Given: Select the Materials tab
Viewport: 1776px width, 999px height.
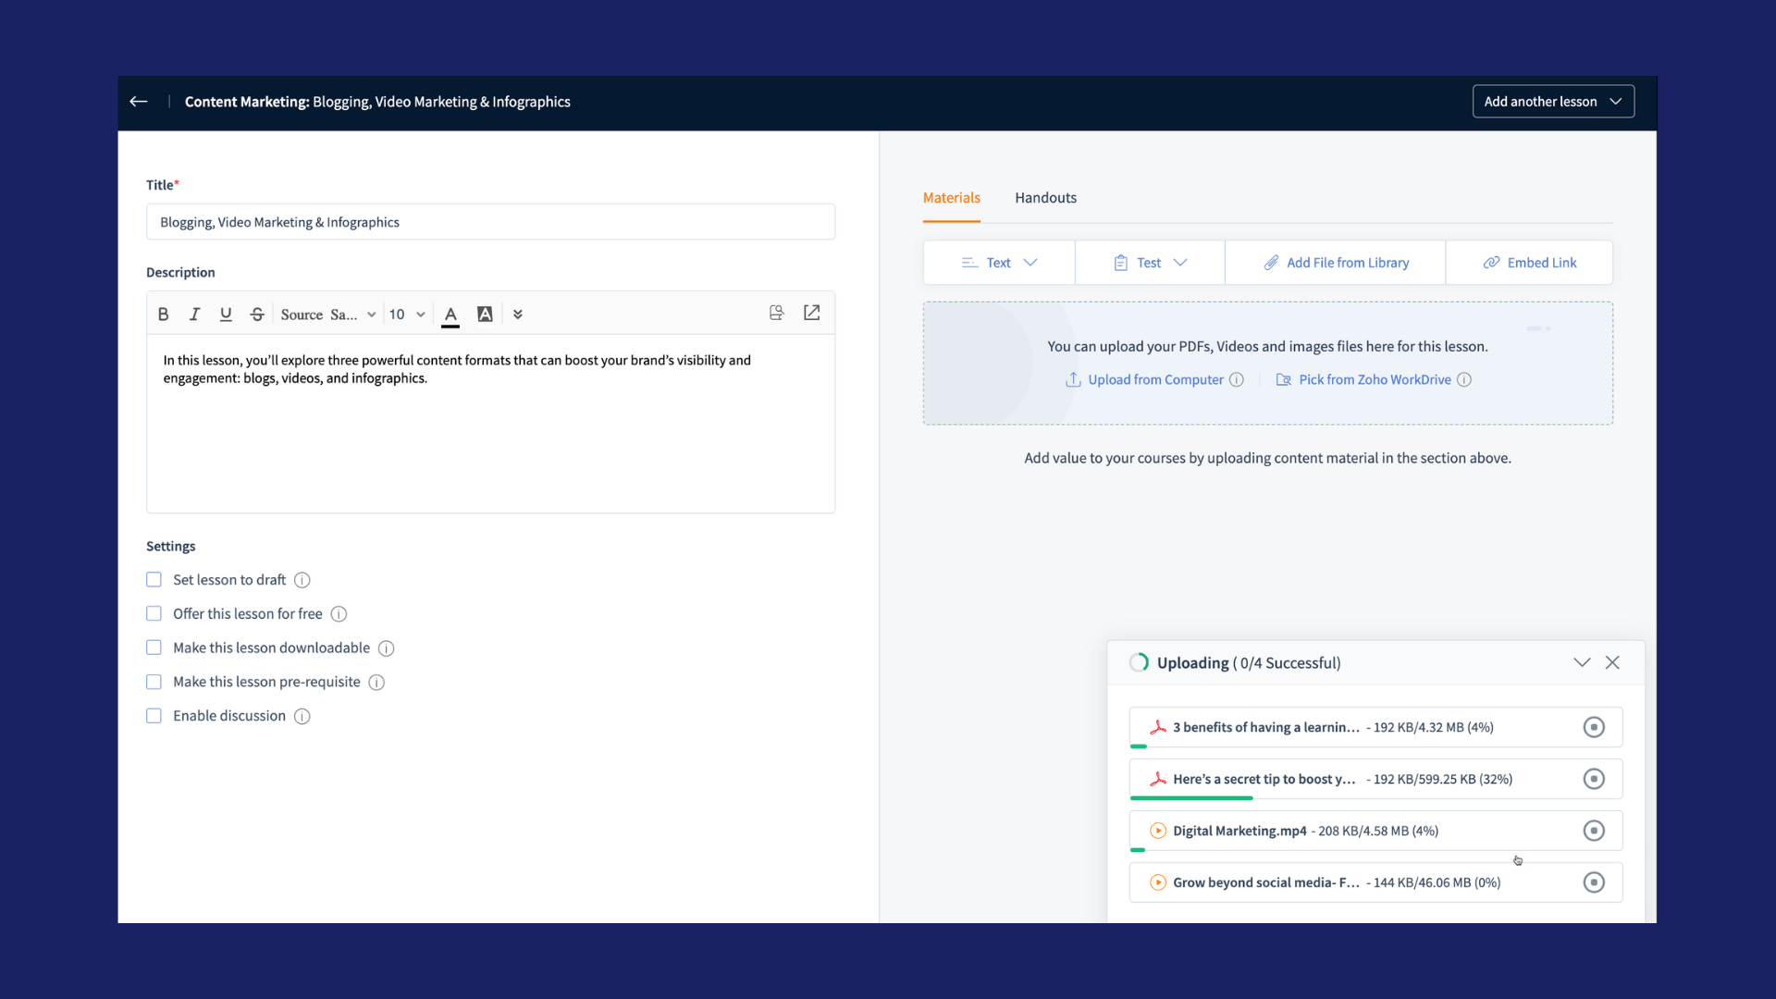Looking at the screenshot, I should (951, 198).
